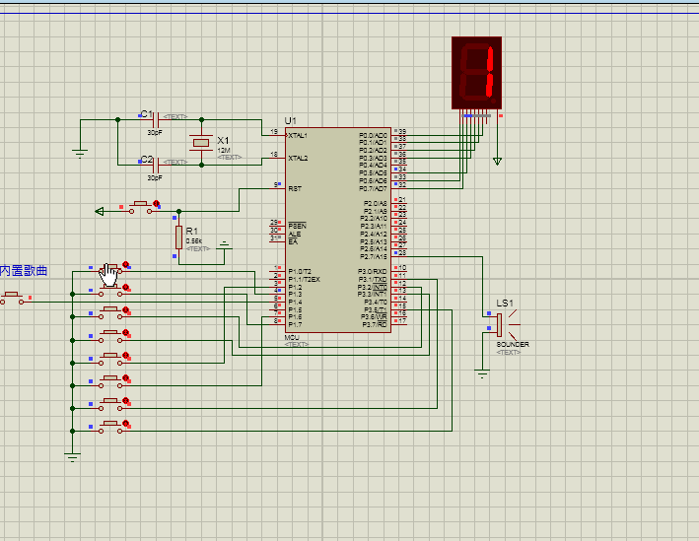
Task: Click the XTAL1 pin label
Action: click(x=298, y=135)
